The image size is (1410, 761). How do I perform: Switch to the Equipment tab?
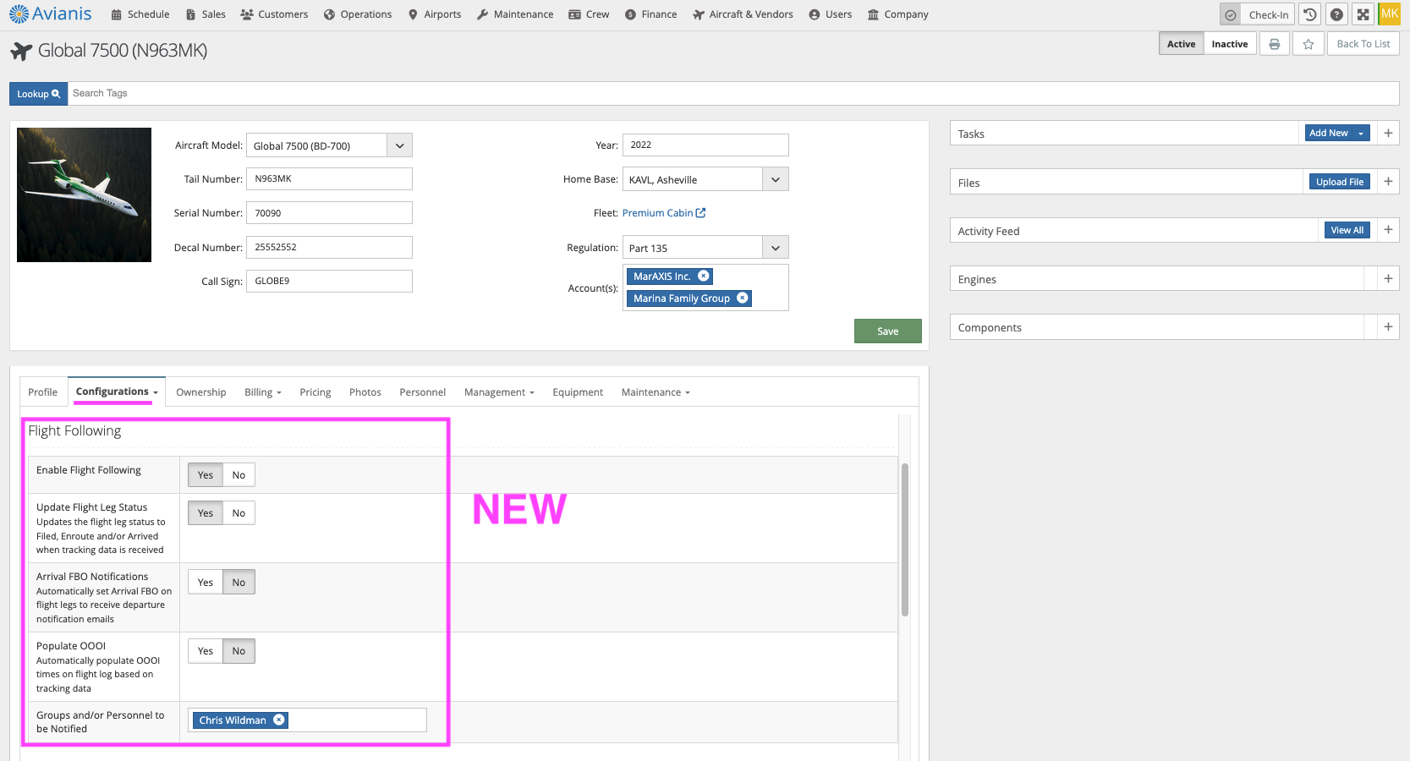(578, 392)
